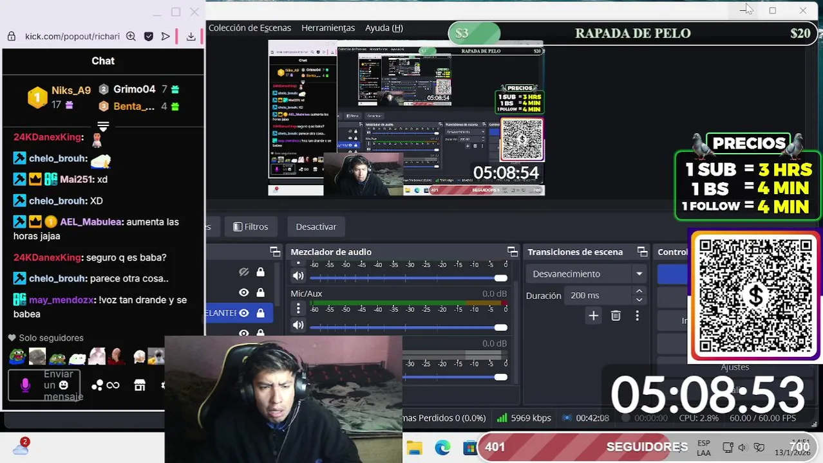The height and width of the screenshot is (463, 823).
Task: Click the zoom magnifier icon in the address bar
Action: pos(131,37)
